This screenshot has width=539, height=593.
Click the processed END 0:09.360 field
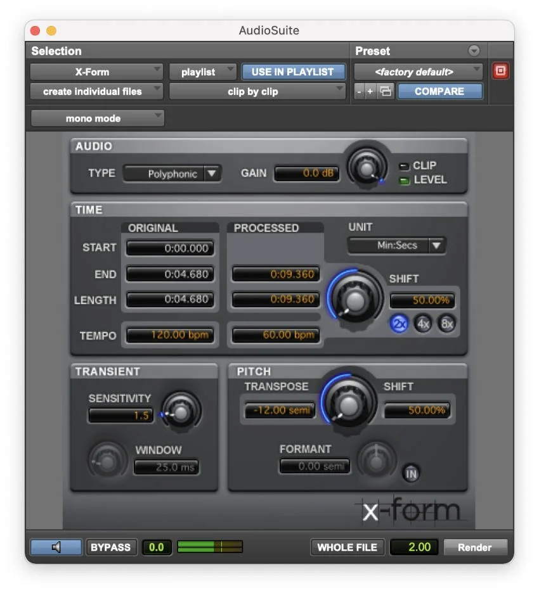[x=276, y=274]
